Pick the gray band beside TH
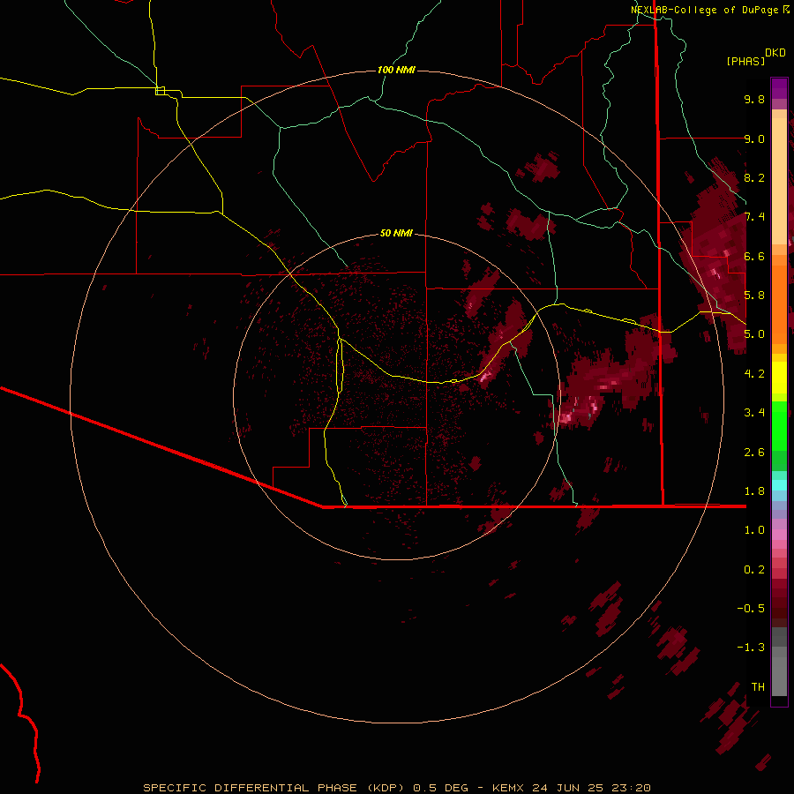The image size is (794, 794). (779, 676)
